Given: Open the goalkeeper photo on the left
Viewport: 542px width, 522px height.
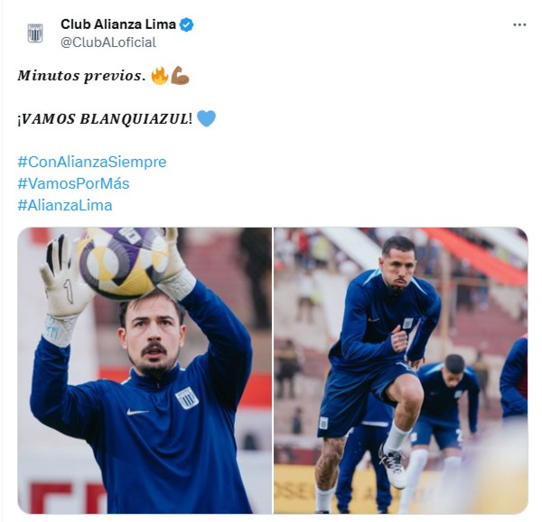Looking at the screenshot, I should click(x=145, y=370).
